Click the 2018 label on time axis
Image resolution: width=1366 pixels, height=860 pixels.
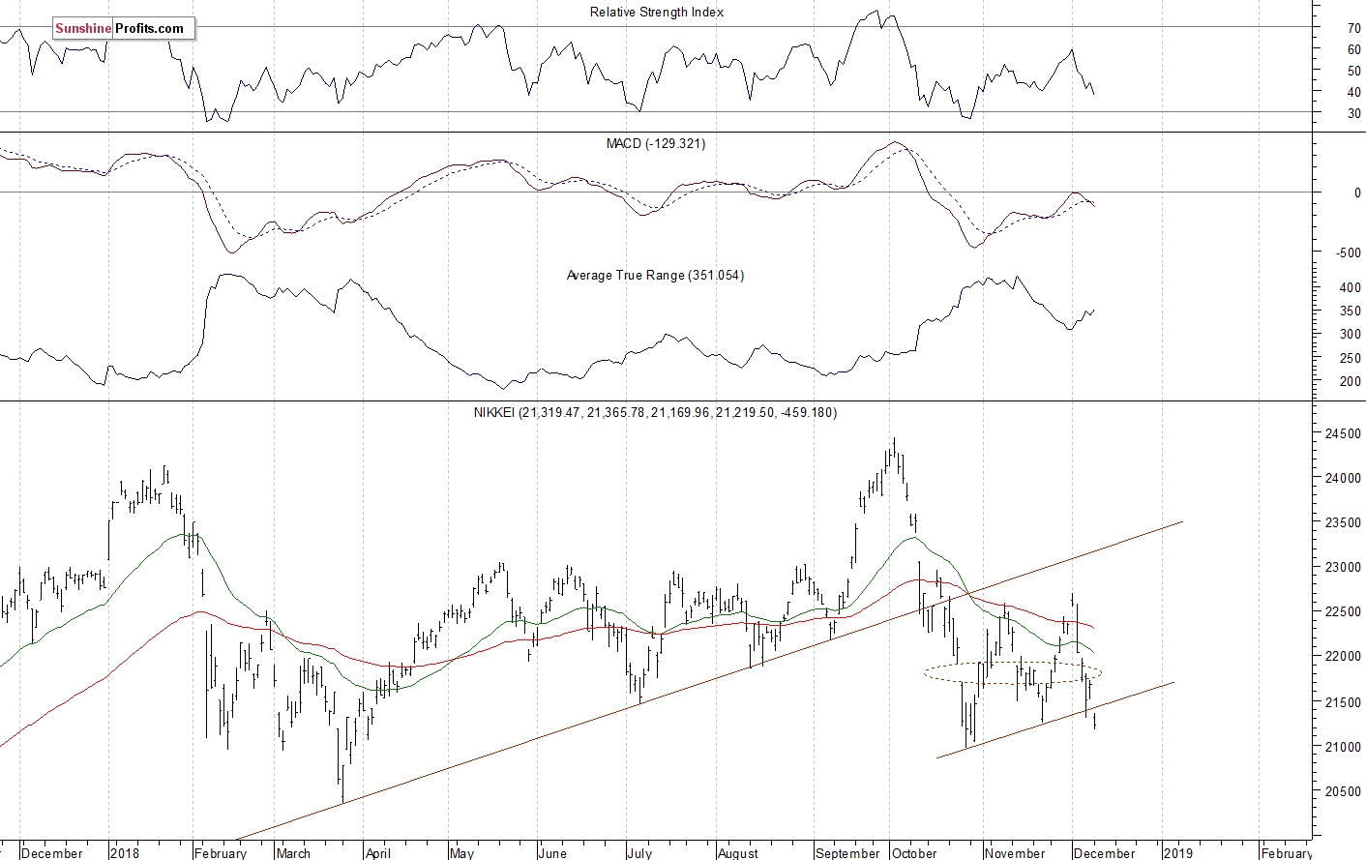tap(125, 853)
